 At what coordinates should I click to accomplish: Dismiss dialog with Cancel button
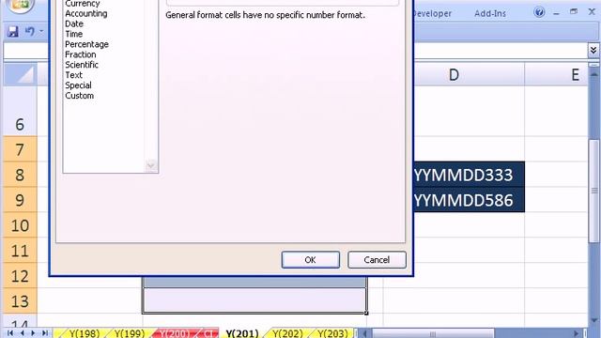pyautogui.click(x=377, y=260)
